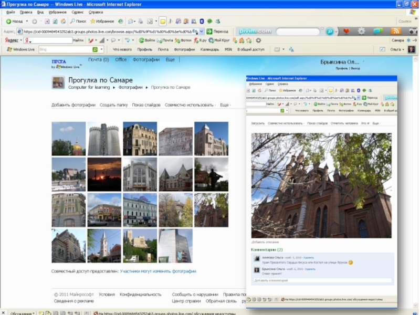Click the Обсуждения status bar dropdown
The image size is (420, 315).
(x=22, y=313)
